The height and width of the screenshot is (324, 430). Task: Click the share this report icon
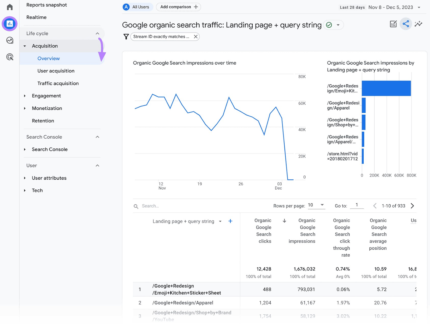tap(406, 24)
